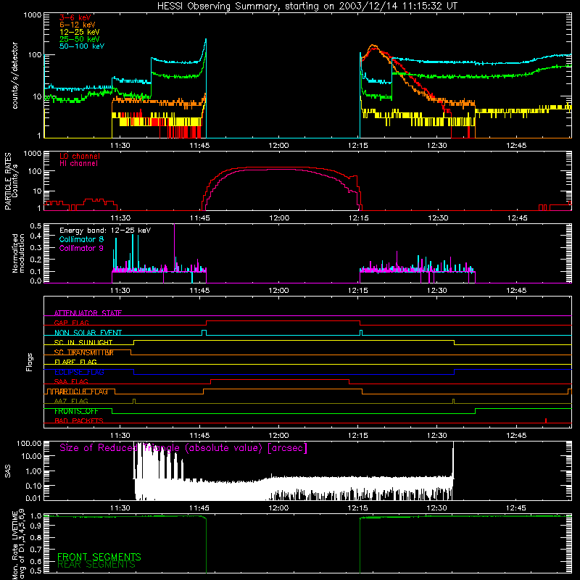Viewport: 580px width, 580px height.
Task: Select the FRONT SEGMENTS legend label
Action: [x=99, y=557]
